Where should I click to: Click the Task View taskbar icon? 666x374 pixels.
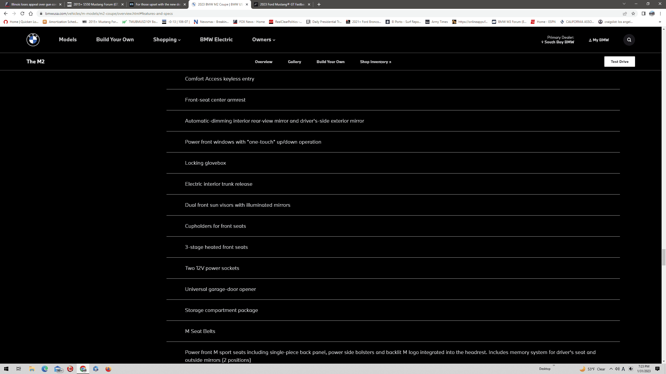(x=19, y=369)
